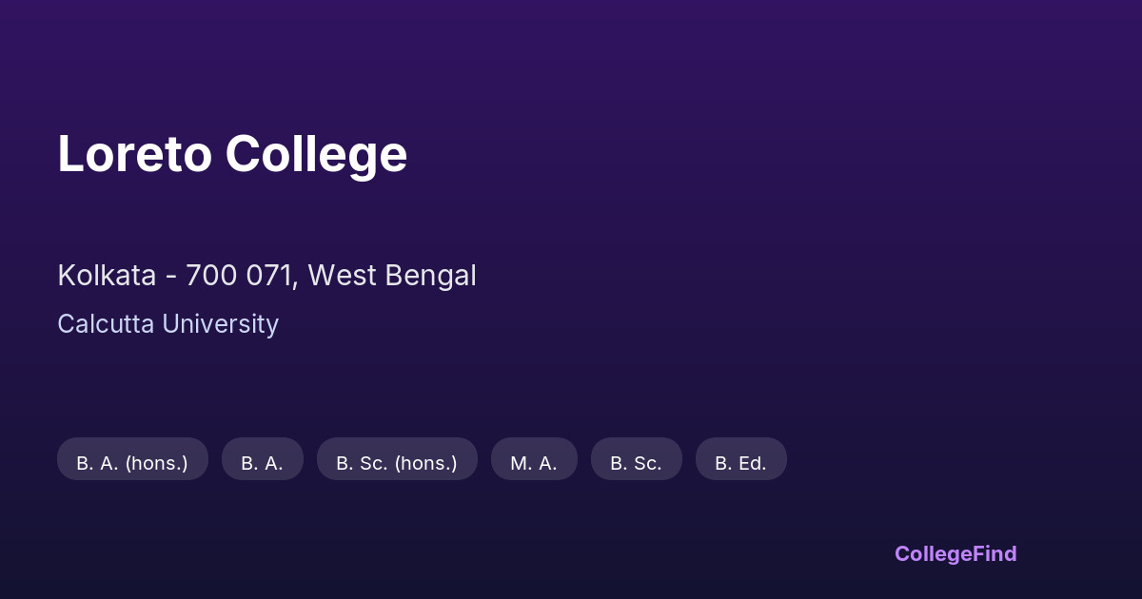
Task: Click the word College in the title
Action: point(316,154)
